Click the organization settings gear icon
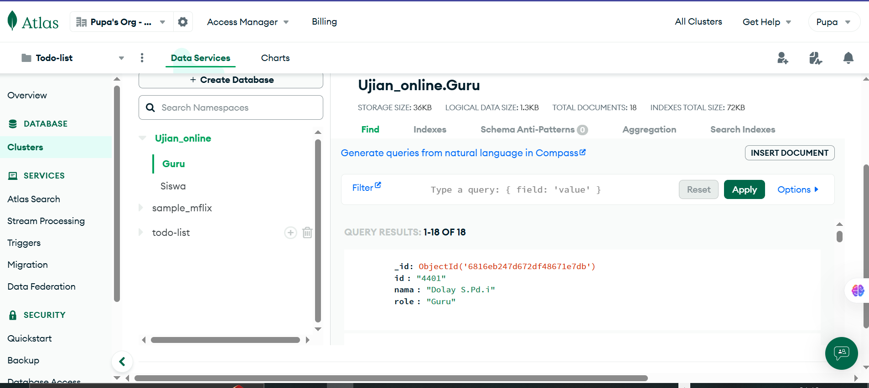 (x=183, y=22)
